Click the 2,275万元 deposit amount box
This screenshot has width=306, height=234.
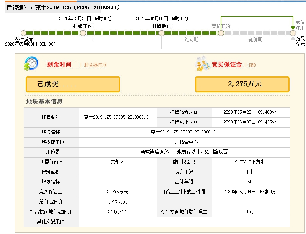[242, 84]
